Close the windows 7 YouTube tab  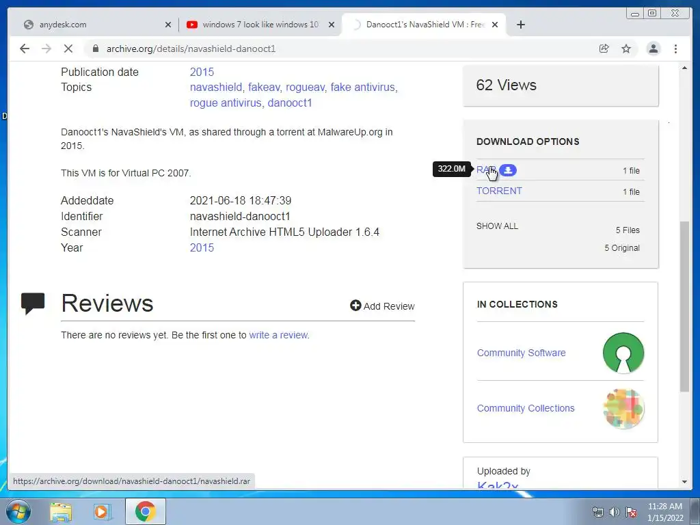point(332,25)
